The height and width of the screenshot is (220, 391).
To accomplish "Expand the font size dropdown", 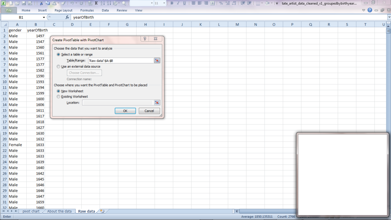I will (163, 3).
